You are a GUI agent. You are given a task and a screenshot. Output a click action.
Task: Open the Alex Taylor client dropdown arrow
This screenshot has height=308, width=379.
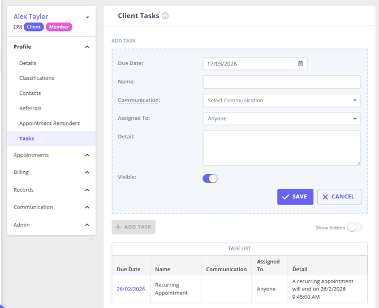(87, 18)
